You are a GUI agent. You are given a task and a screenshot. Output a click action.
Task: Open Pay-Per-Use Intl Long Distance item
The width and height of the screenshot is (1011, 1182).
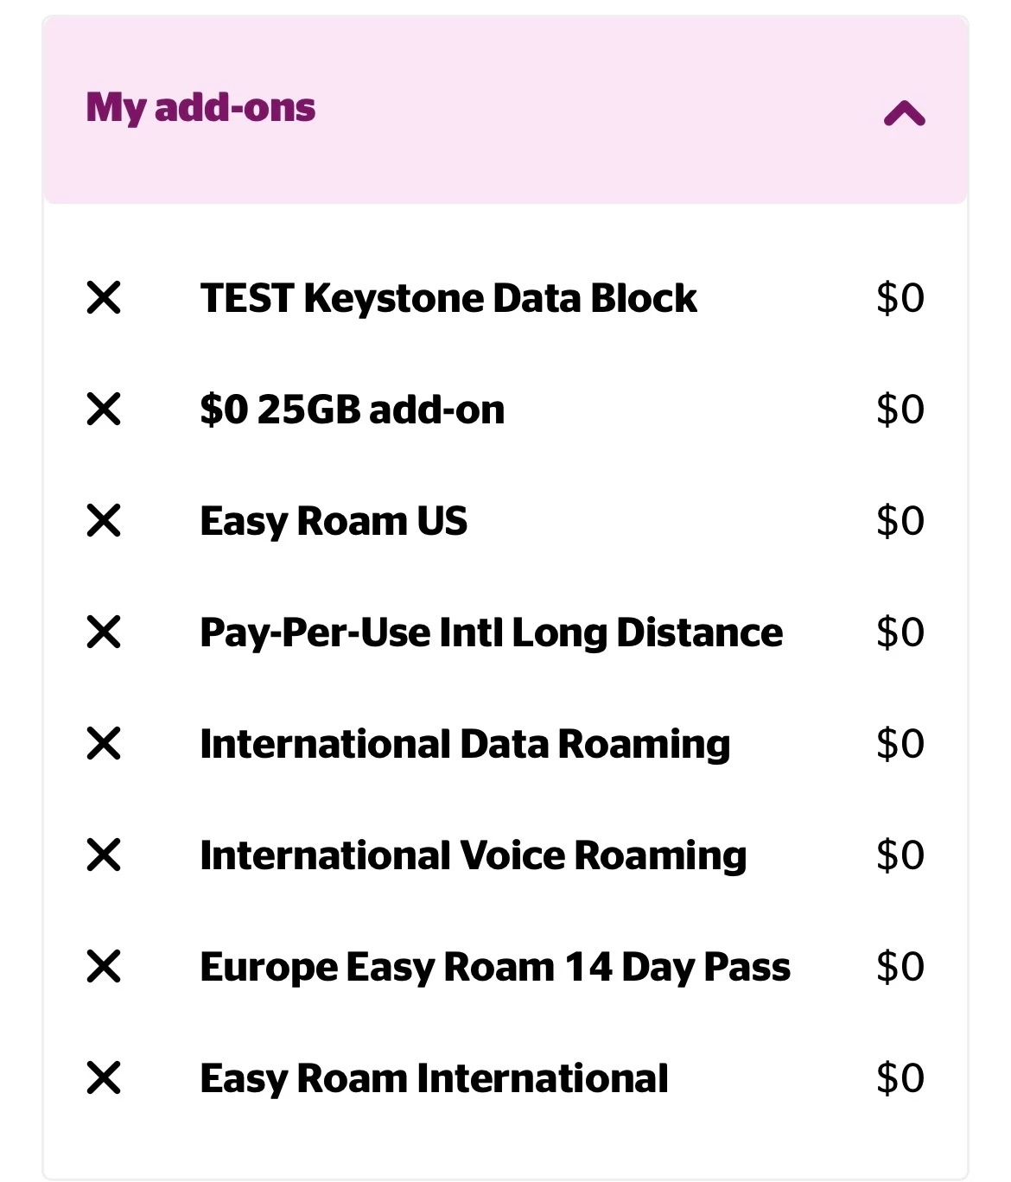pos(492,633)
